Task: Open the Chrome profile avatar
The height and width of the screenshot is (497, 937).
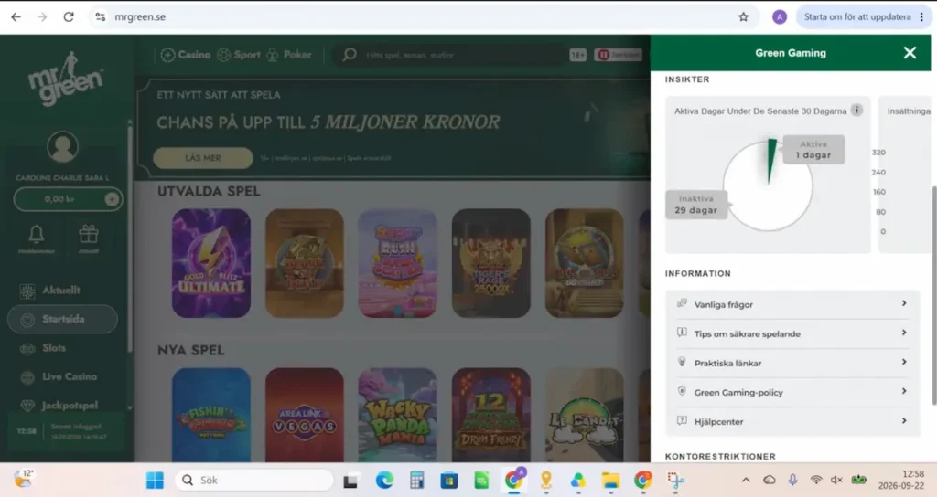Action: coord(780,16)
